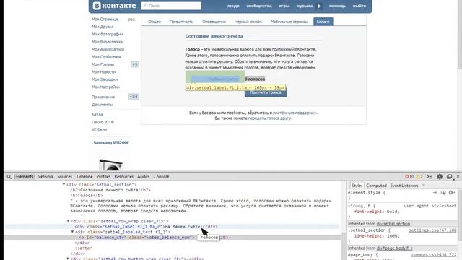Click the music play button in header
The image size is (462, 260).
pos(319,6)
